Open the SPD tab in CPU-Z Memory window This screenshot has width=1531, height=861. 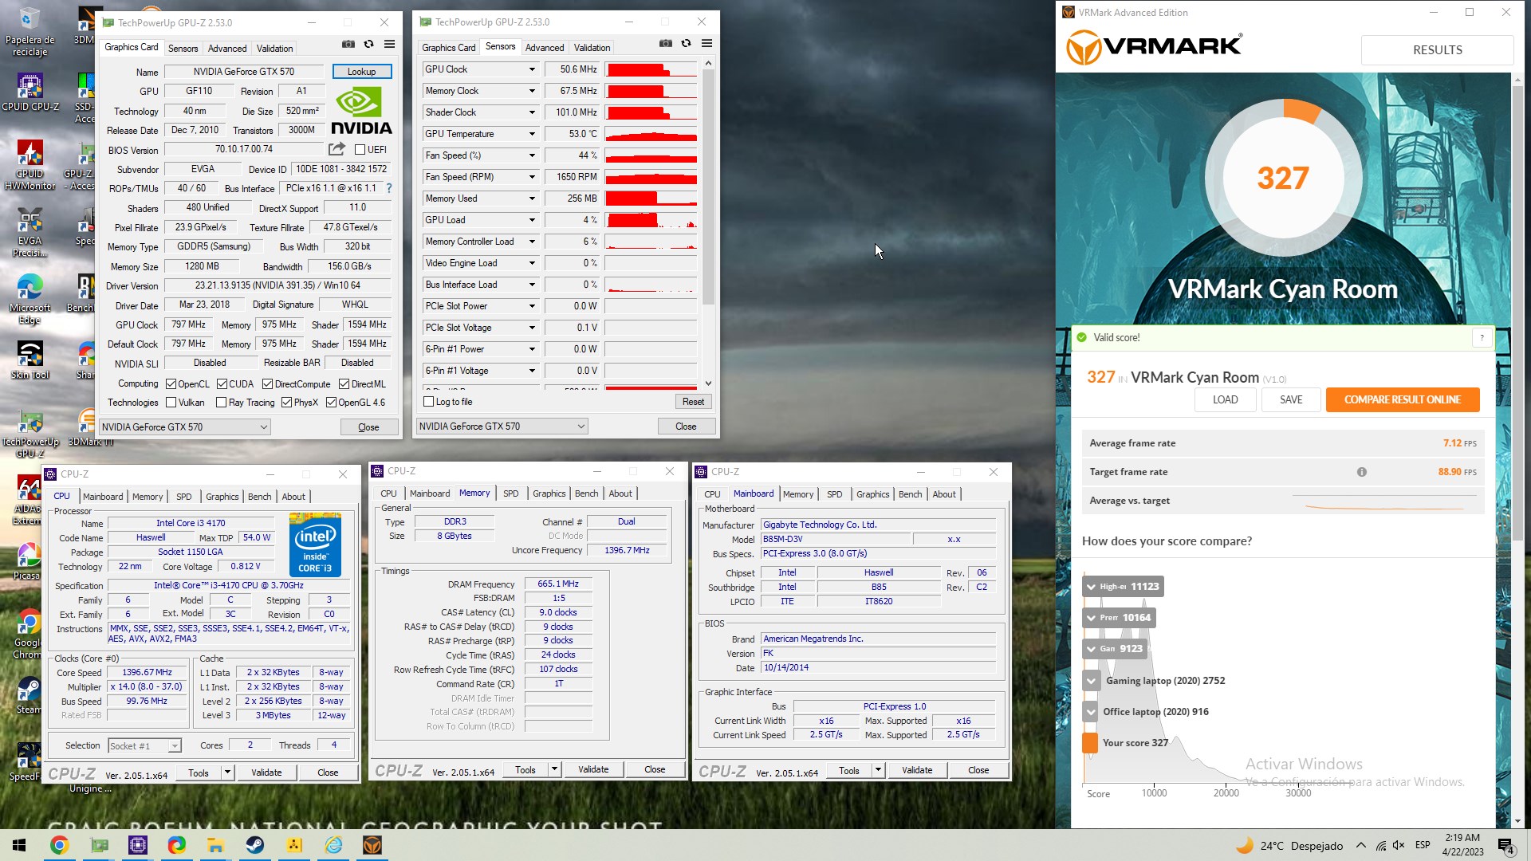(x=511, y=493)
